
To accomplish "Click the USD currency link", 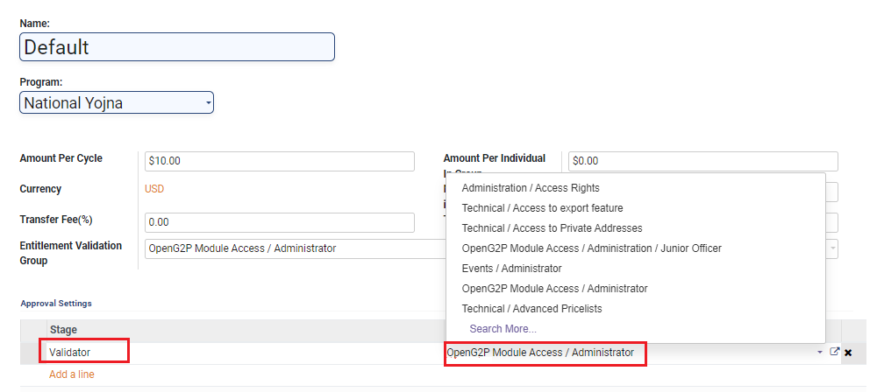I will [154, 189].
